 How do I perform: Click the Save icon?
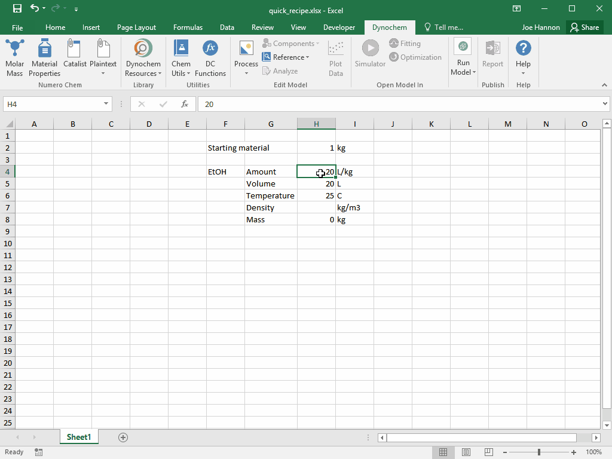point(17,9)
